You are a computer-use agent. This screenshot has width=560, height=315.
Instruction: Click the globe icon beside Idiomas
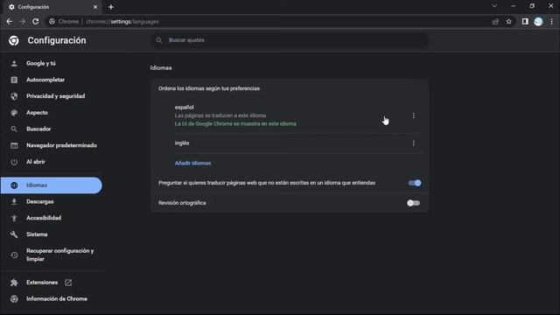coord(14,185)
